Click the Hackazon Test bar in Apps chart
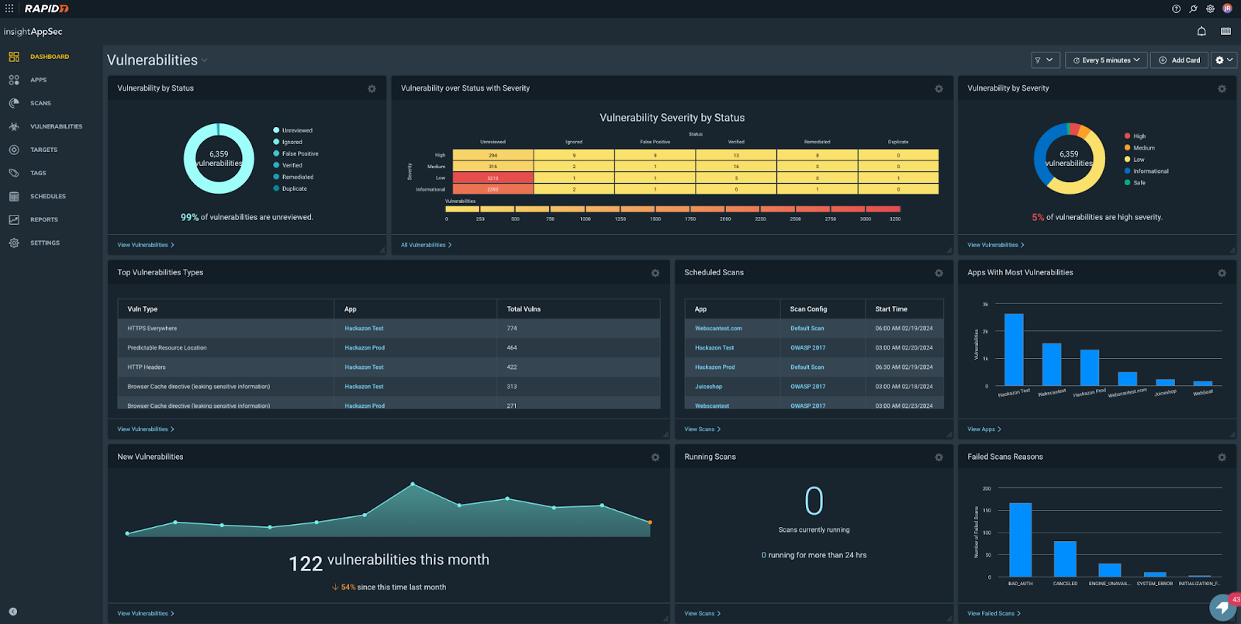 tap(1014, 350)
